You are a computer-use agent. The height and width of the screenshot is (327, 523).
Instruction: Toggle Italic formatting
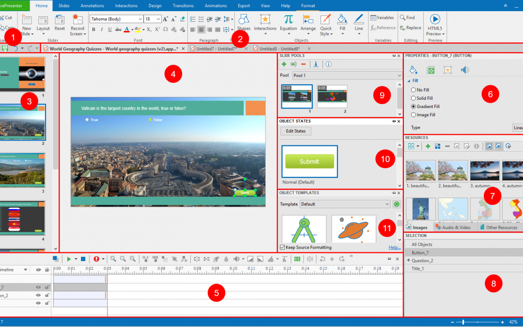102,30
